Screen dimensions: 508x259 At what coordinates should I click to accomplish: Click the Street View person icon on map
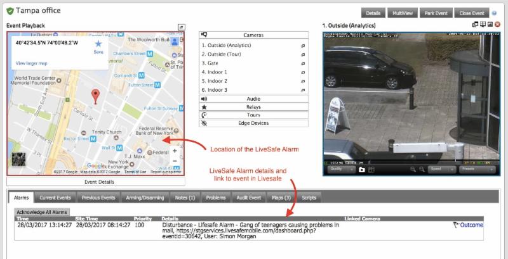pos(175,41)
